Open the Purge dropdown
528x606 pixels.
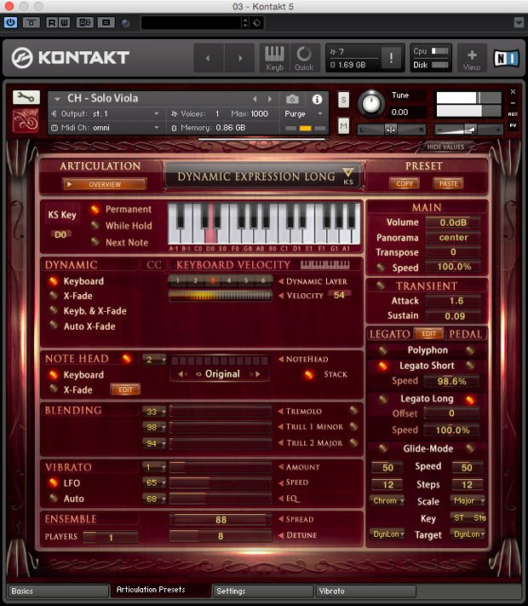(304, 113)
